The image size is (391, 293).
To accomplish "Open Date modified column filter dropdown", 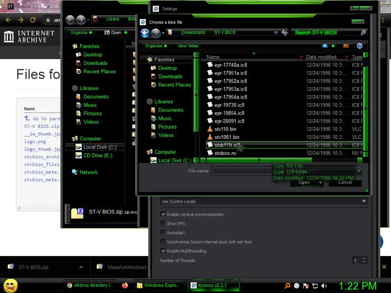I will (x=347, y=57).
